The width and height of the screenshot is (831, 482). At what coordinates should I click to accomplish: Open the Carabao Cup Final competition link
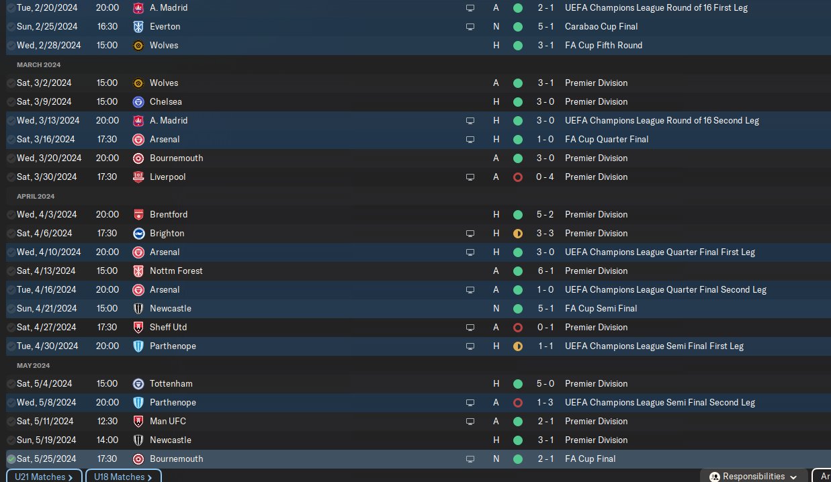[x=601, y=27]
